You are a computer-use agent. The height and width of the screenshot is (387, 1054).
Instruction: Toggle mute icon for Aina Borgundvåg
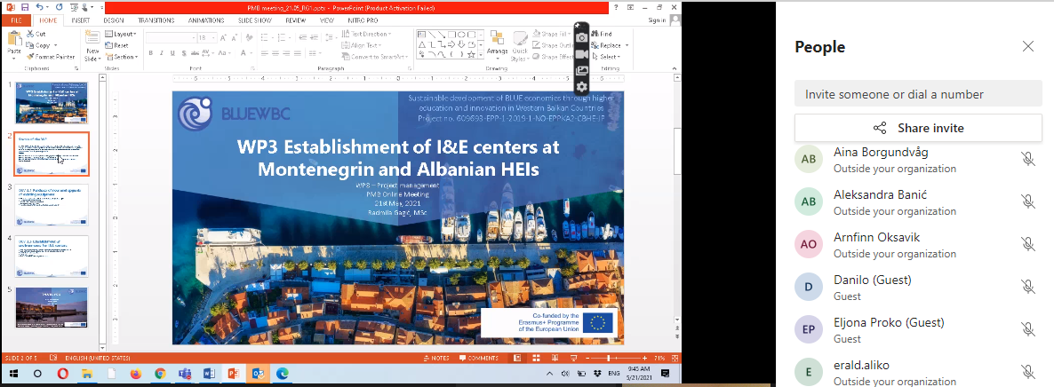point(1027,159)
